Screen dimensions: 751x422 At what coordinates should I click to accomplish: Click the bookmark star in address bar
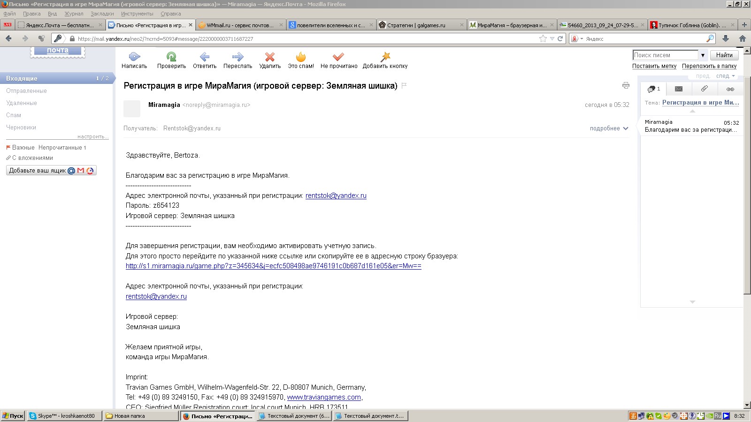[543, 38]
